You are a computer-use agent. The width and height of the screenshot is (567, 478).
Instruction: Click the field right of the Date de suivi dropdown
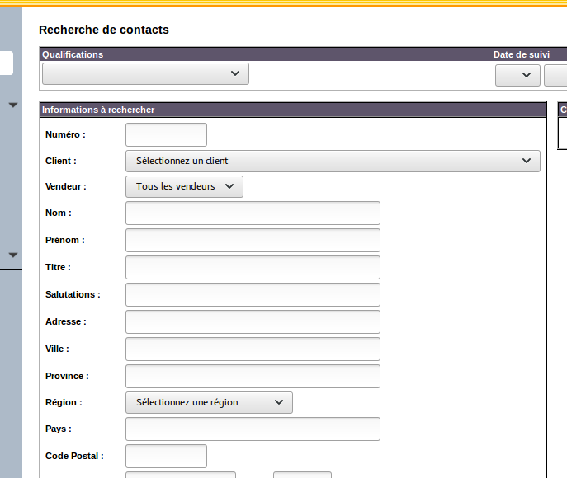555,76
